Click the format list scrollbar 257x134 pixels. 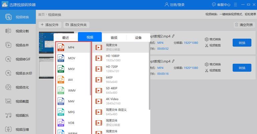coord(90,69)
